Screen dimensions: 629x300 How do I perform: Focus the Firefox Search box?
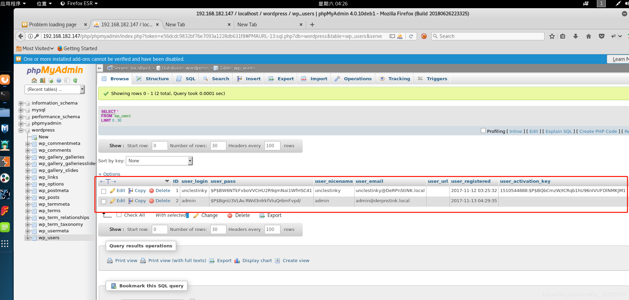tap(488, 36)
